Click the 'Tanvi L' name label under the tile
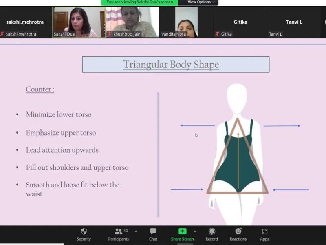Image resolution: width=326 pixels, height=245 pixels. point(275,34)
